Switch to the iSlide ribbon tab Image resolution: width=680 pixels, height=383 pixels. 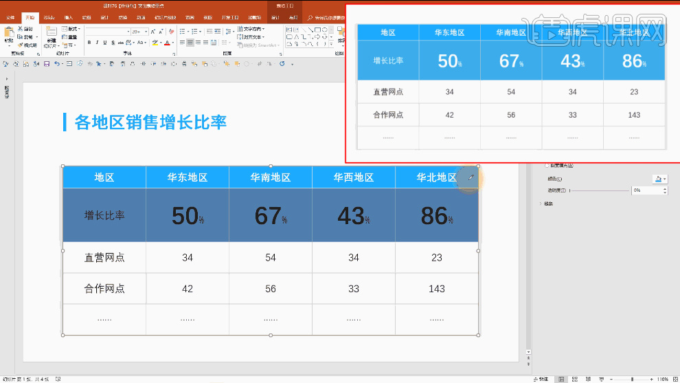pyautogui.click(x=49, y=17)
